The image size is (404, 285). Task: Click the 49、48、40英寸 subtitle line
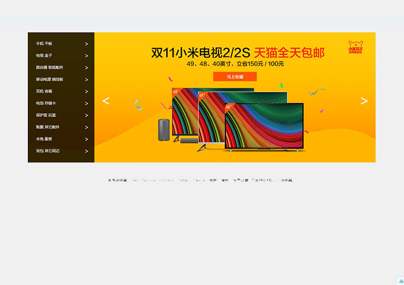[x=235, y=64]
